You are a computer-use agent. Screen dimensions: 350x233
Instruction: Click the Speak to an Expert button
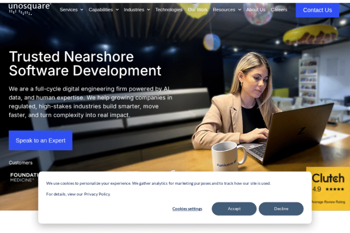point(41,140)
